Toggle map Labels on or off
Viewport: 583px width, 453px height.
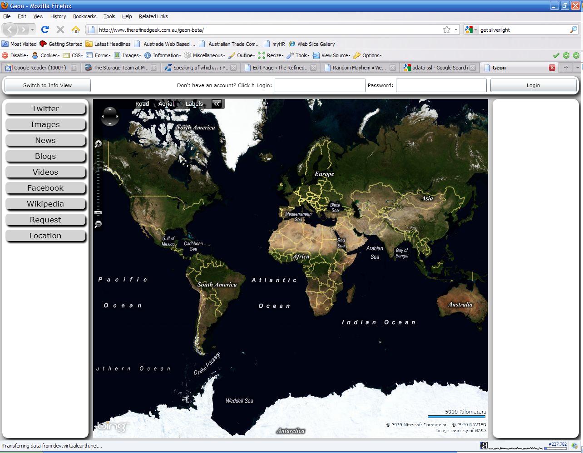point(194,104)
